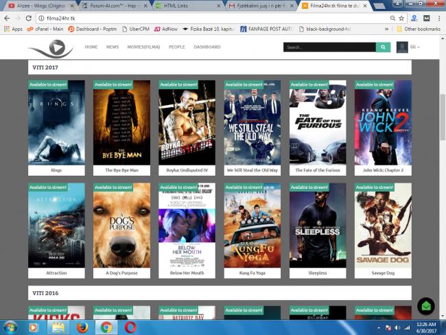
Task: Show hidden tray icons arrow
Action: coord(379,328)
